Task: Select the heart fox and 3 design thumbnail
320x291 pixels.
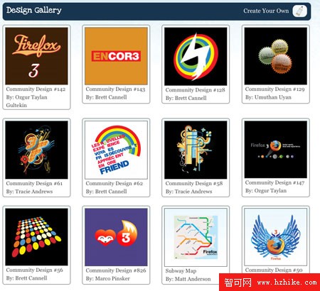Action: tap(116, 237)
